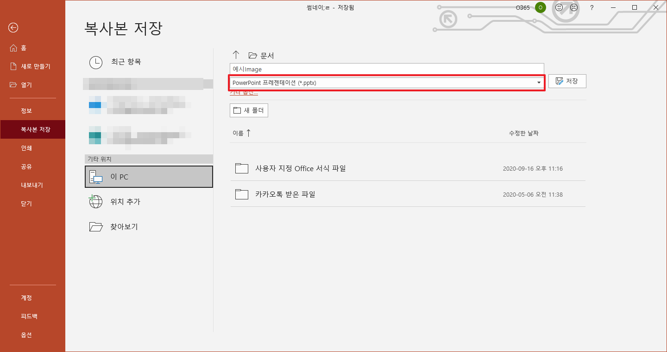Sort by 수정한 날짜 column header
This screenshot has height=352, width=667.
click(x=524, y=133)
